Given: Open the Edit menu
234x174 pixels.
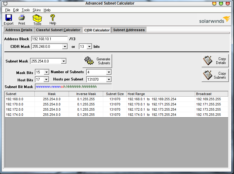Looking at the screenshot, I should click(x=16, y=10).
